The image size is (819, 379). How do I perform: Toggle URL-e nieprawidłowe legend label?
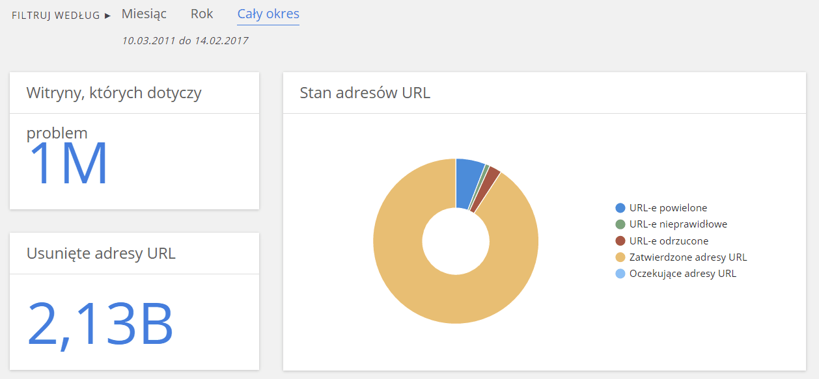(678, 224)
